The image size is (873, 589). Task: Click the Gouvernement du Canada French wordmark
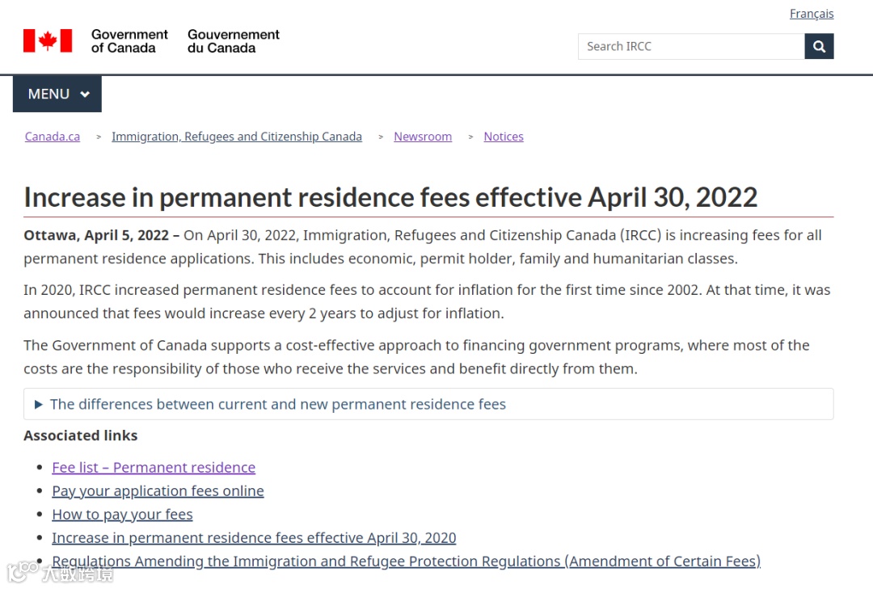click(x=234, y=41)
